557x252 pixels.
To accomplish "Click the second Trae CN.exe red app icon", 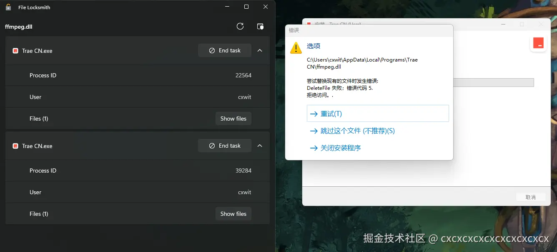I will [15, 146].
